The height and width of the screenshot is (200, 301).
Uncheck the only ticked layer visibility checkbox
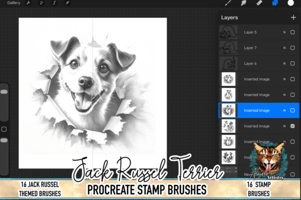coord(293,126)
